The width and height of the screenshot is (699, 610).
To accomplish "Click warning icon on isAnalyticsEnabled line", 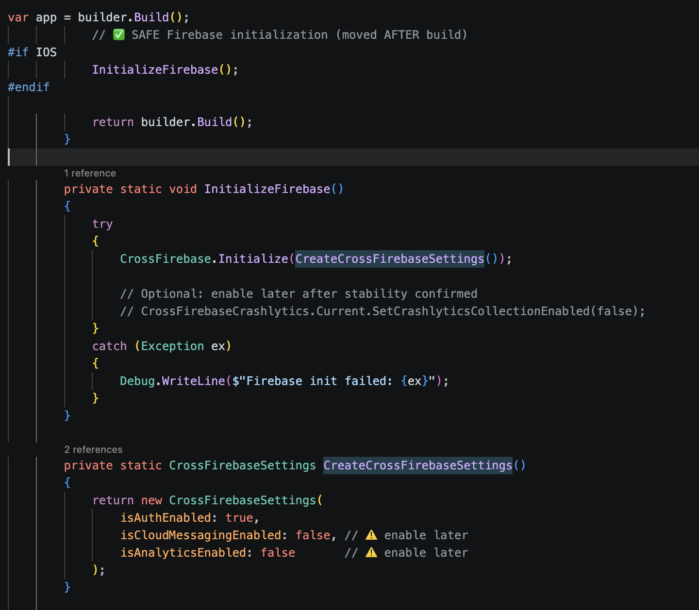I will click(x=371, y=553).
